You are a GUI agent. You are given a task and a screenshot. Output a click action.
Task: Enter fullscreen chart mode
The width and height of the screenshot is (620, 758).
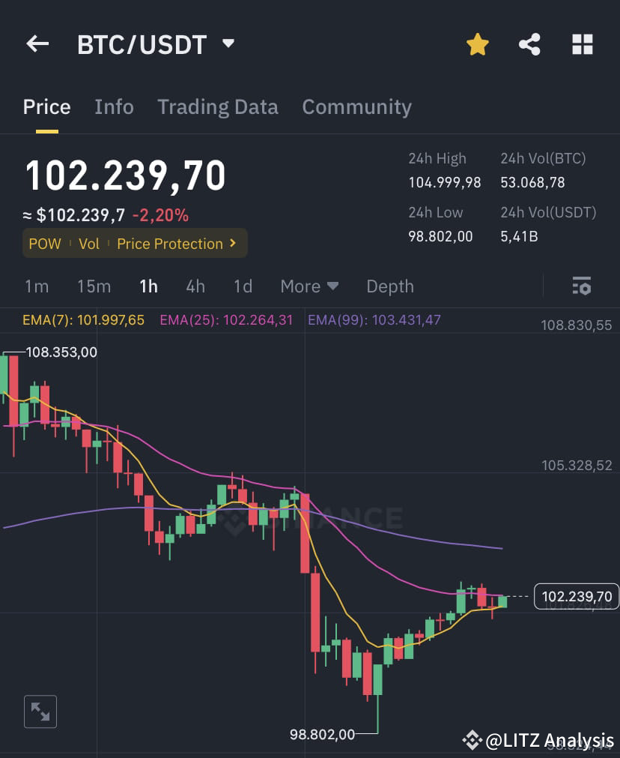(x=40, y=711)
